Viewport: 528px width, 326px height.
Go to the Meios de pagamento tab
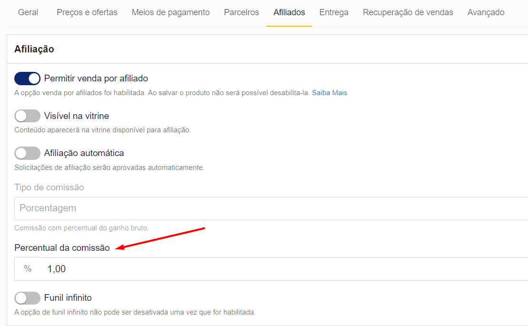171,12
